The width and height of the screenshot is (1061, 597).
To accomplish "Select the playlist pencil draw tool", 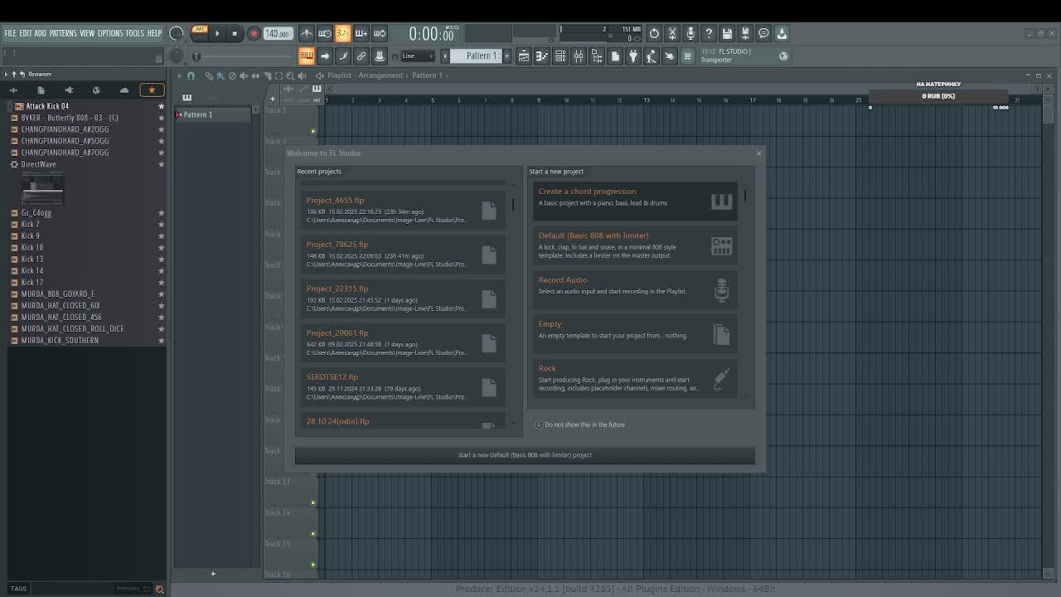I will tap(209, 75).
